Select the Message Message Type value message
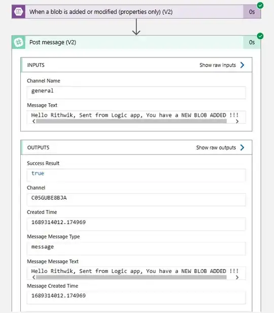Image resolution: width=274 pixels, height=313 pixels. (136, 248)
